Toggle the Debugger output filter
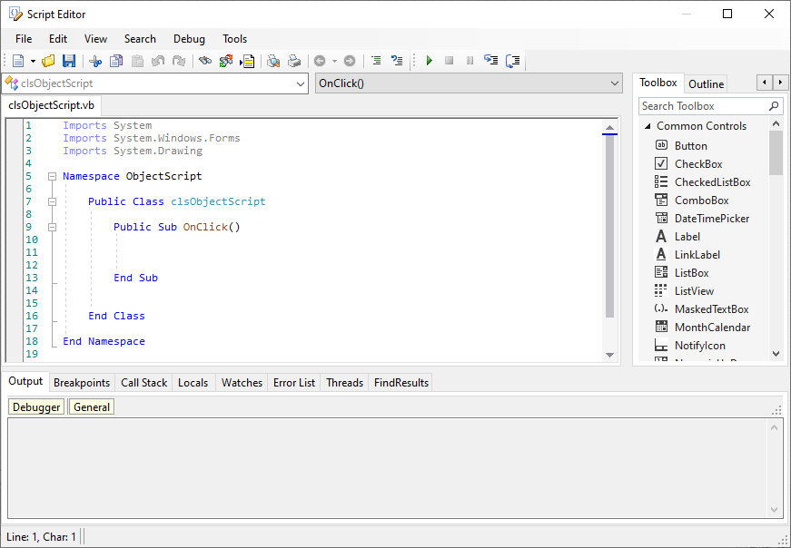791x548 pixels. click(x=37, y=407)
